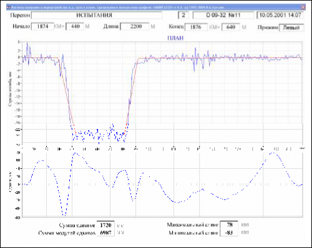This screenshot has width=312, height=248.
Task: Click the Минимальный сдвиг label
Action: [x=193, y=232]
